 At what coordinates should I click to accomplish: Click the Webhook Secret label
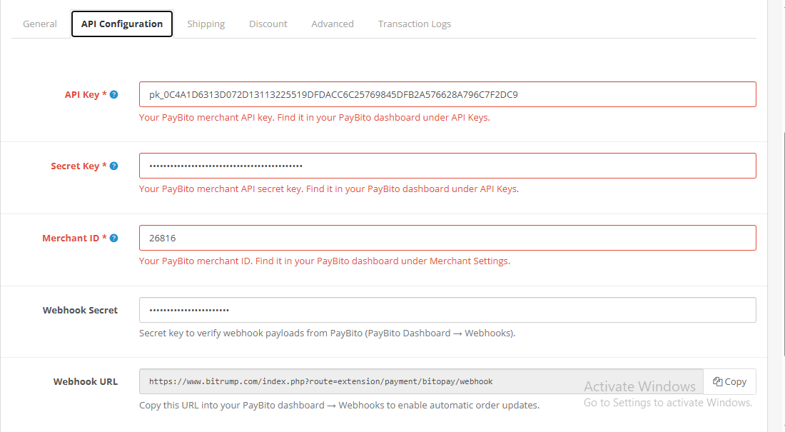pos(80,310)
